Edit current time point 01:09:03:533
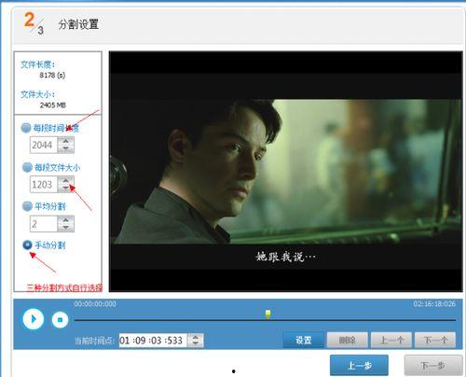466x377 pixels. coord(153,341)
